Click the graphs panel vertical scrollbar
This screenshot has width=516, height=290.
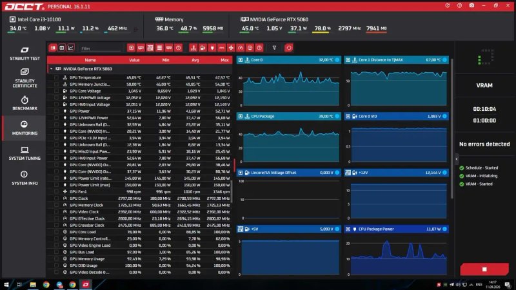(452, 128)
